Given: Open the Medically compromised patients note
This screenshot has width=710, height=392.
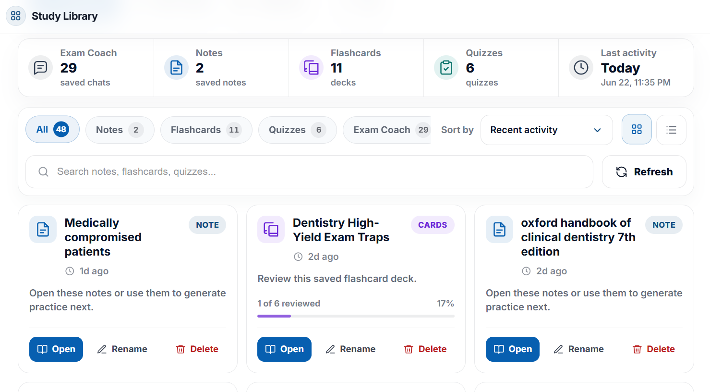Looking at the screenshot, I should click(56, 349).
